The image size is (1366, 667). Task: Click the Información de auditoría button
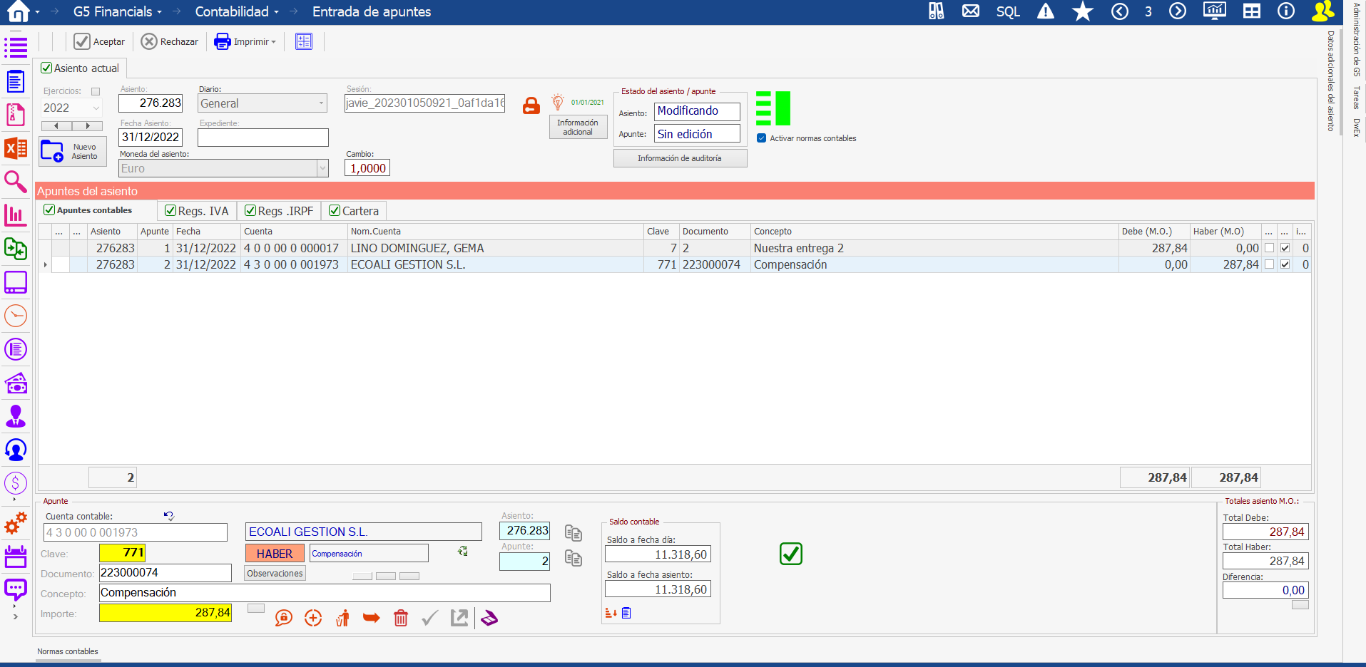pyautogui.click(x=679, y=158)
